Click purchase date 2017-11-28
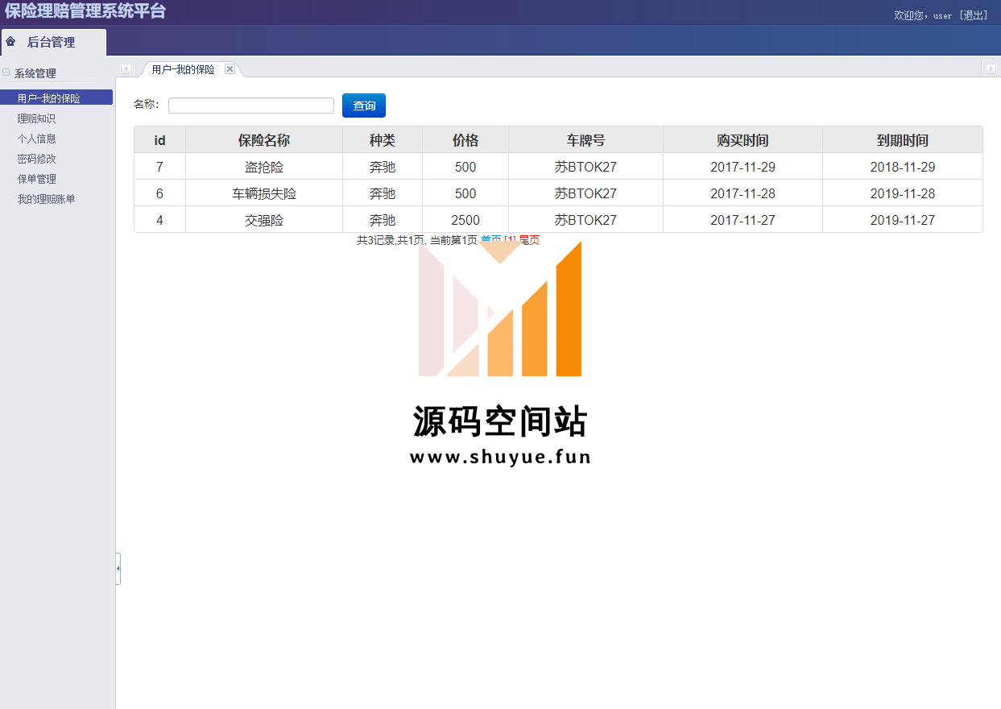The height and width of the screenshot is (709, 1001). tap(742, 193)
